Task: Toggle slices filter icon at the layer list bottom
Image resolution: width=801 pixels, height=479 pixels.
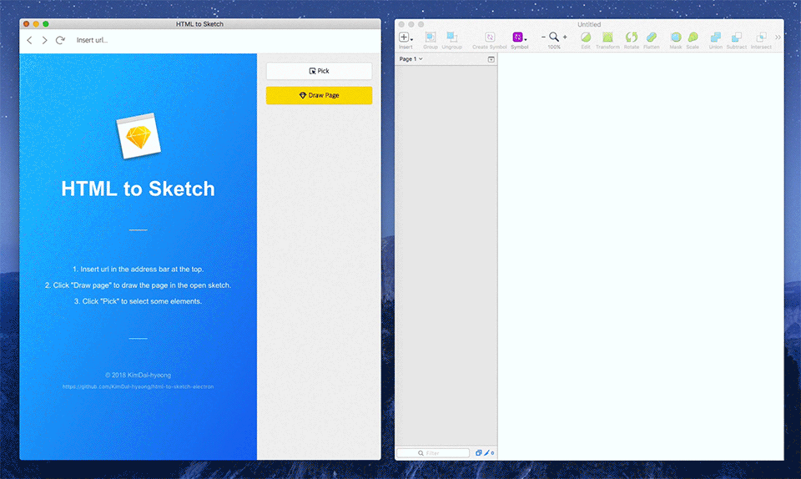Action: coord(488,453)
